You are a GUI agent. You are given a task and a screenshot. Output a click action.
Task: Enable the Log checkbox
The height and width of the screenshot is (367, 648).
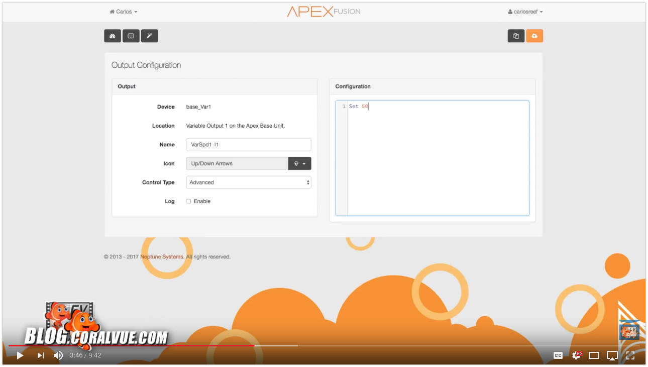coord(189,201)
